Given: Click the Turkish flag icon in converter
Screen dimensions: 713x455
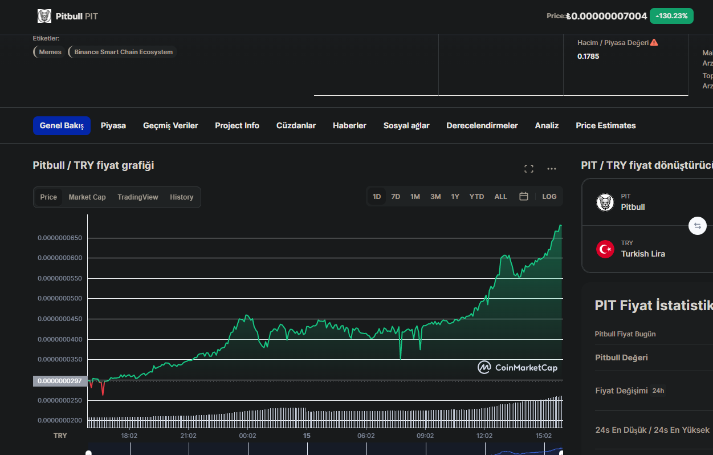Looking at the screenshot, I should [x=605, y=249].
